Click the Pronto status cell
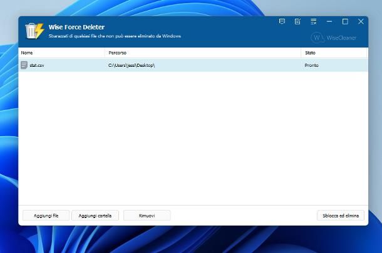382x253 pixels. click(311, 66)
